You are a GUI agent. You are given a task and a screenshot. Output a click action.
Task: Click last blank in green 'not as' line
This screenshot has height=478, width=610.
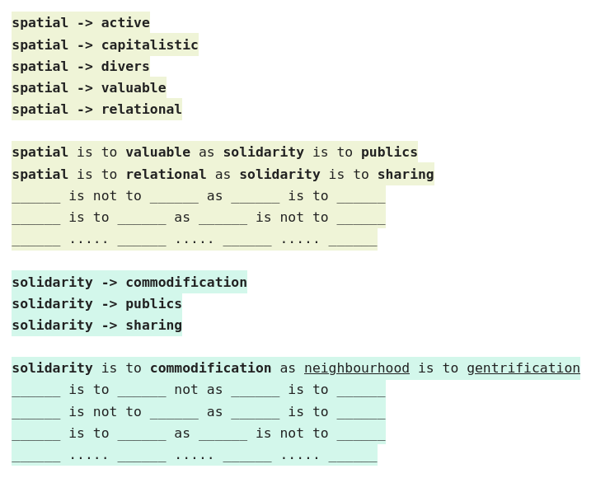pos(361,390)
